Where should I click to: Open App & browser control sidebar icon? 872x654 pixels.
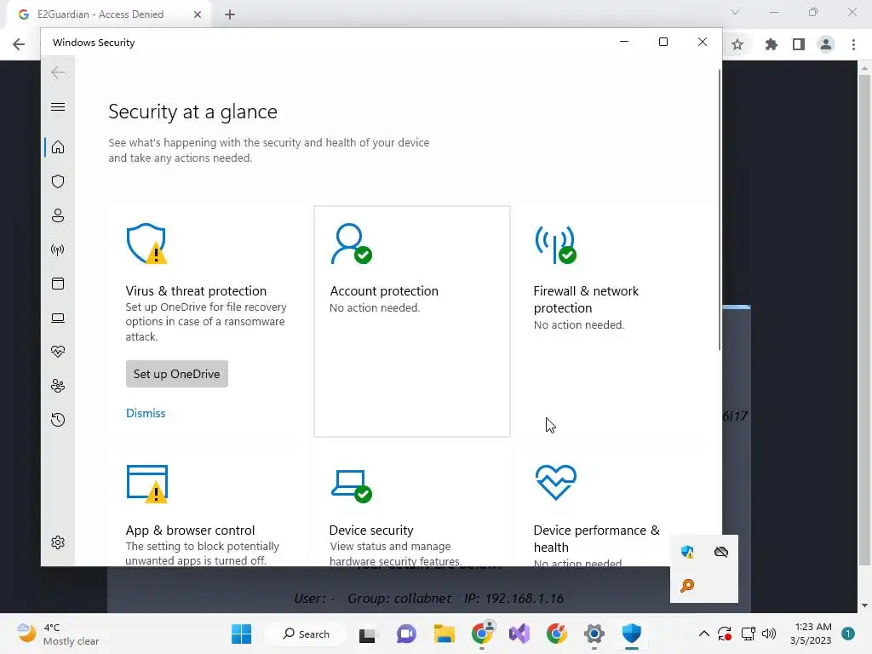click(58, 284)
